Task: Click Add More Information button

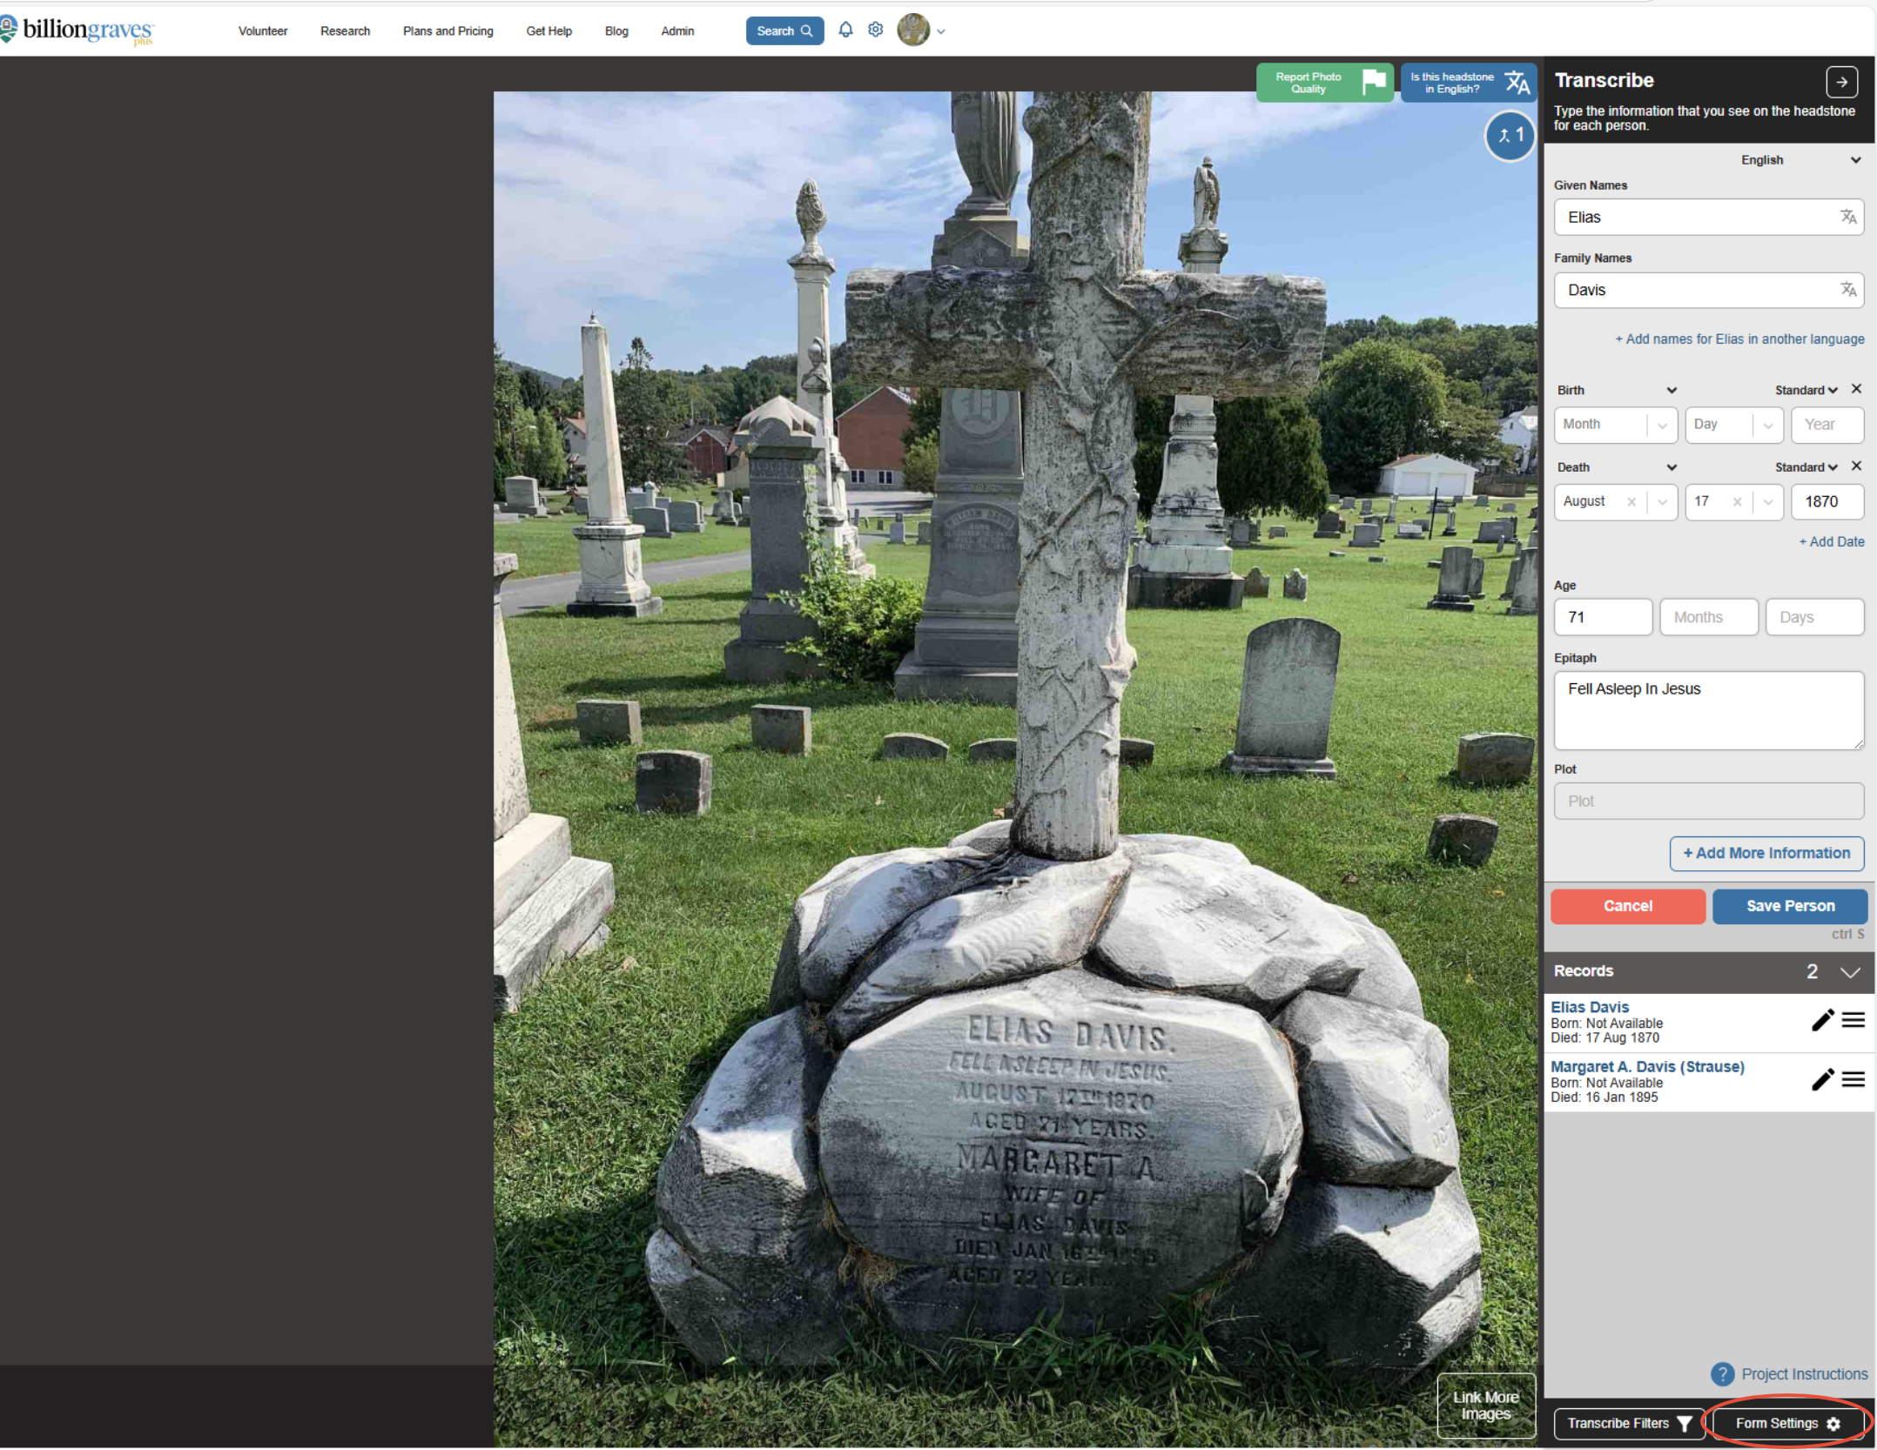Action: pyautogui.click(x=1766, y=854)
